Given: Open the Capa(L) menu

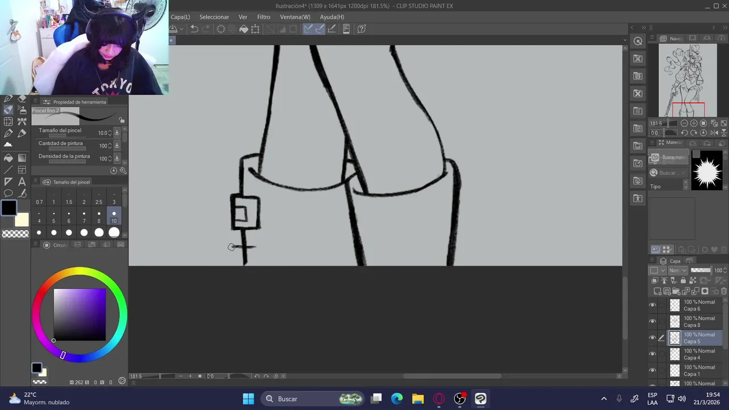Looking at the screenshot, I should (x=181, y=17).
